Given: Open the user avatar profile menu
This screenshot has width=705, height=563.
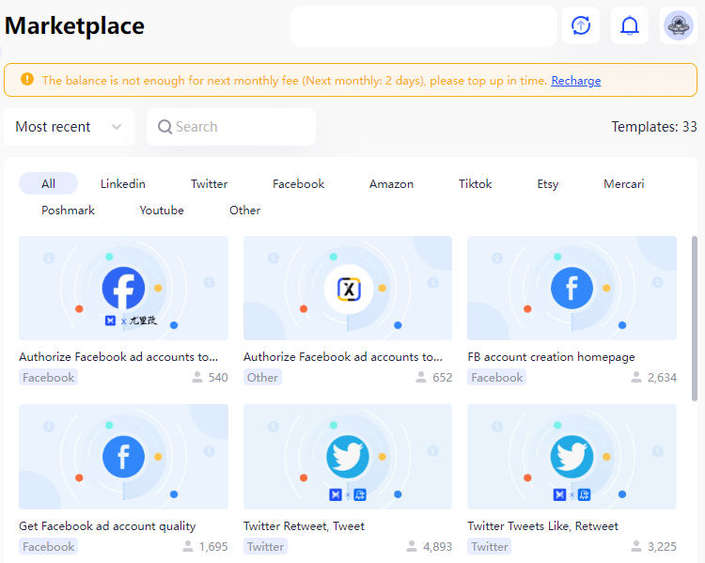Looking at the screenshot, I should 679,25.
